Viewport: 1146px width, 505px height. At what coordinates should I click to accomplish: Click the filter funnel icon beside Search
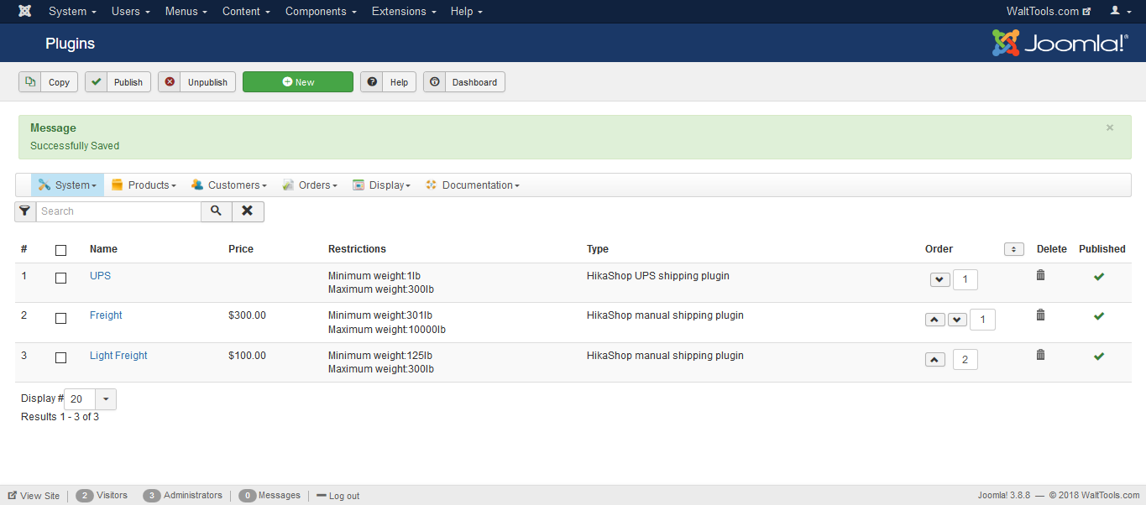tap(25, 211)
